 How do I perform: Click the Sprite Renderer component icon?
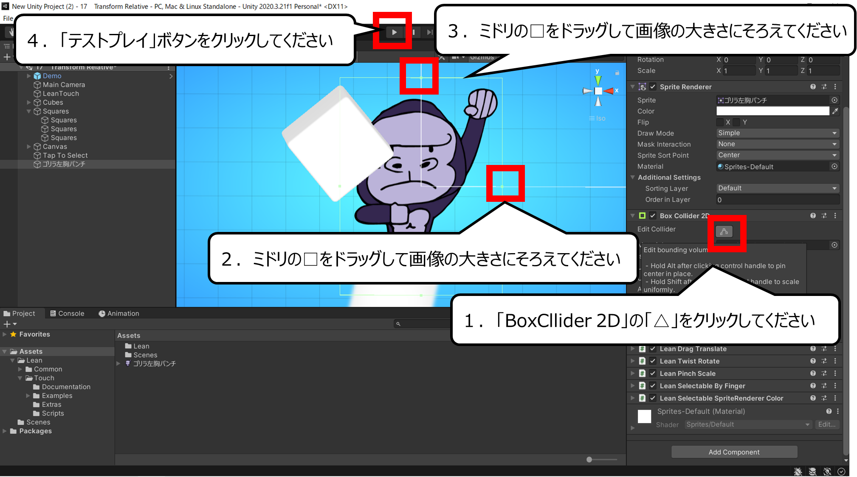click(642, 86)
